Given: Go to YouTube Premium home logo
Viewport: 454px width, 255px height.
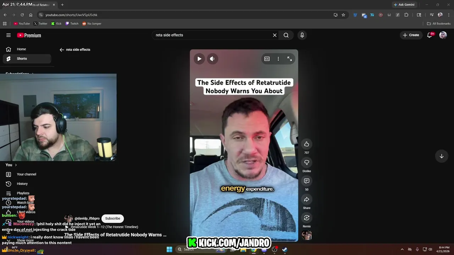Looking at the screenshot, I should (29, 35).
